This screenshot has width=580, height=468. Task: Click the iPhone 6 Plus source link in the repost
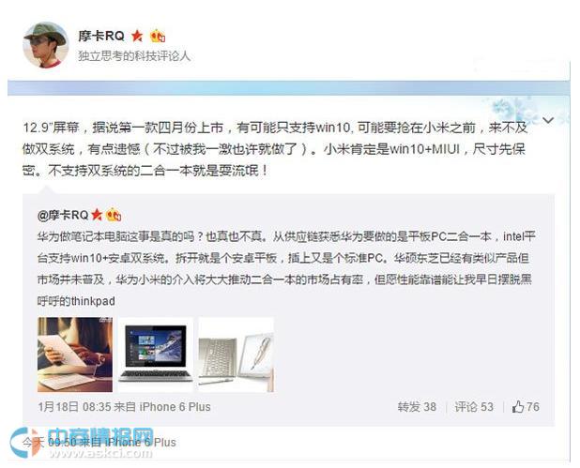[175, 407]
